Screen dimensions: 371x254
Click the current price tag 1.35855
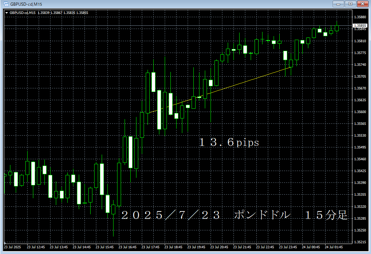360,25
